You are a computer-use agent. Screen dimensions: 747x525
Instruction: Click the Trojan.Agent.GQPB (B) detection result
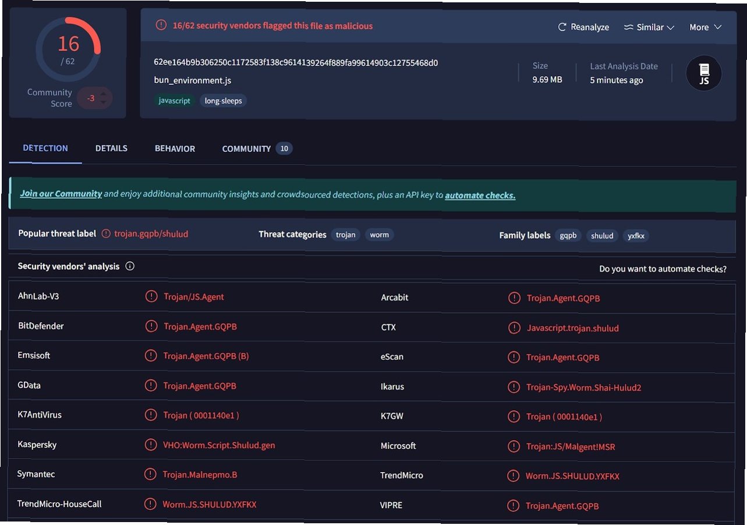coord(206,356)
